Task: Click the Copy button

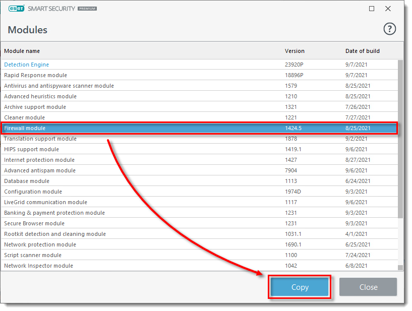Action: [300, 287]
